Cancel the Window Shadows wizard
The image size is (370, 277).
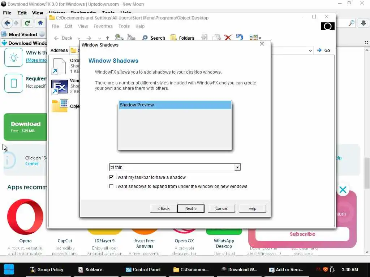(x=221, y=208)
